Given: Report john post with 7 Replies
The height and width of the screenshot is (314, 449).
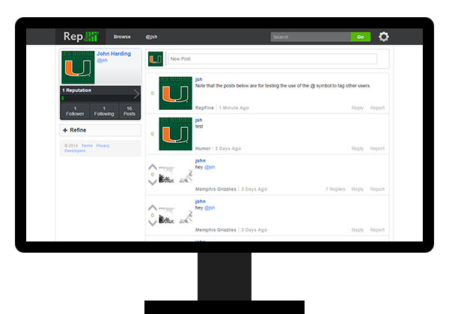Looking at the screenshot, I should tap(377, 189).
